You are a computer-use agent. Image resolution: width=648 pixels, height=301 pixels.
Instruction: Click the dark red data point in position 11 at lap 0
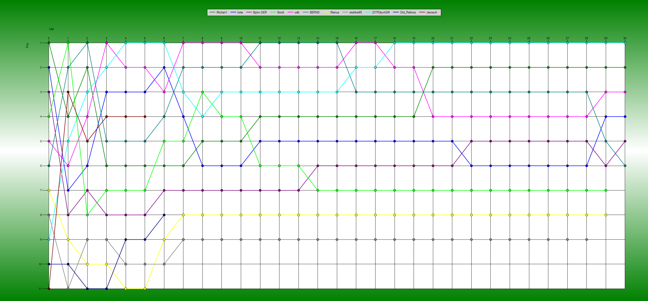pyautogui.click(x=49, y=289)
